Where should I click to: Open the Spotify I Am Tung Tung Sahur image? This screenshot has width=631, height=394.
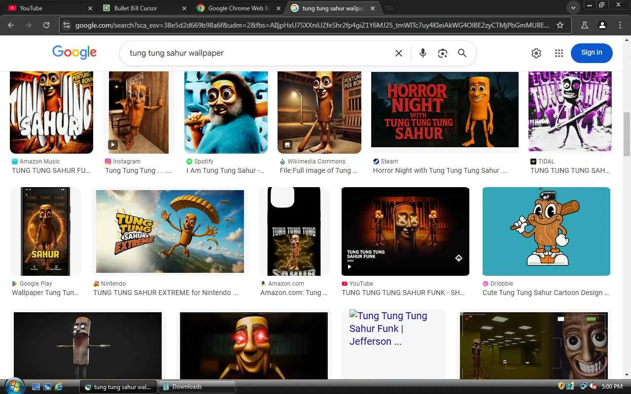226,112
